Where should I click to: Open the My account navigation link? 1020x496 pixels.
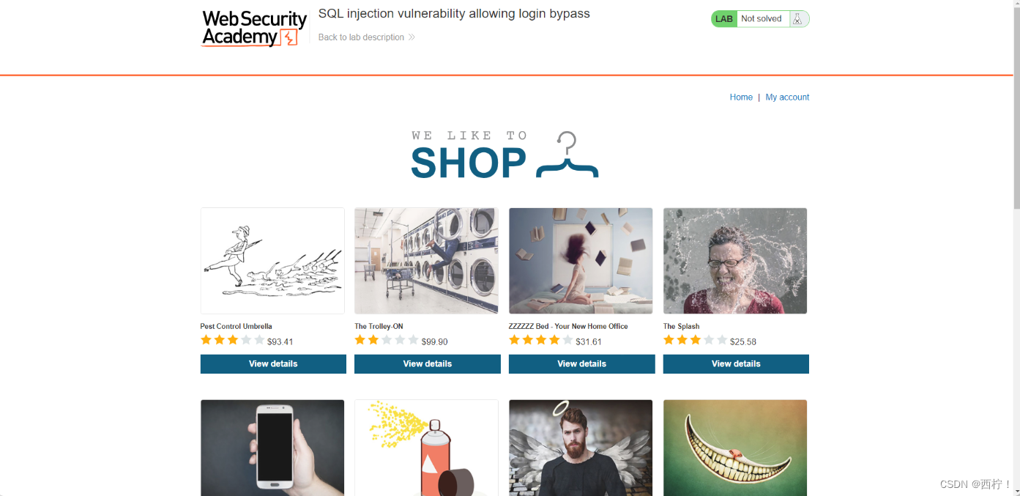coord(787,97)
